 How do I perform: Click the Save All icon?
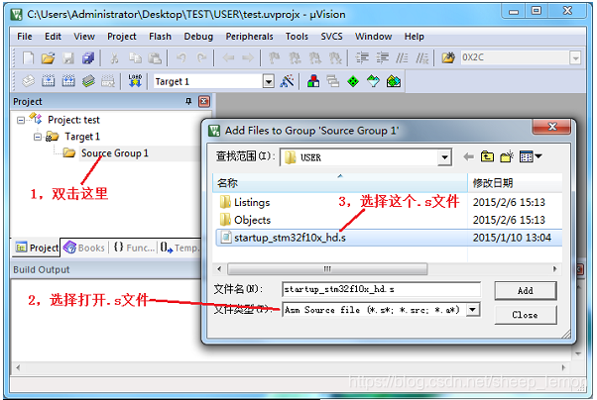[88, 57]
